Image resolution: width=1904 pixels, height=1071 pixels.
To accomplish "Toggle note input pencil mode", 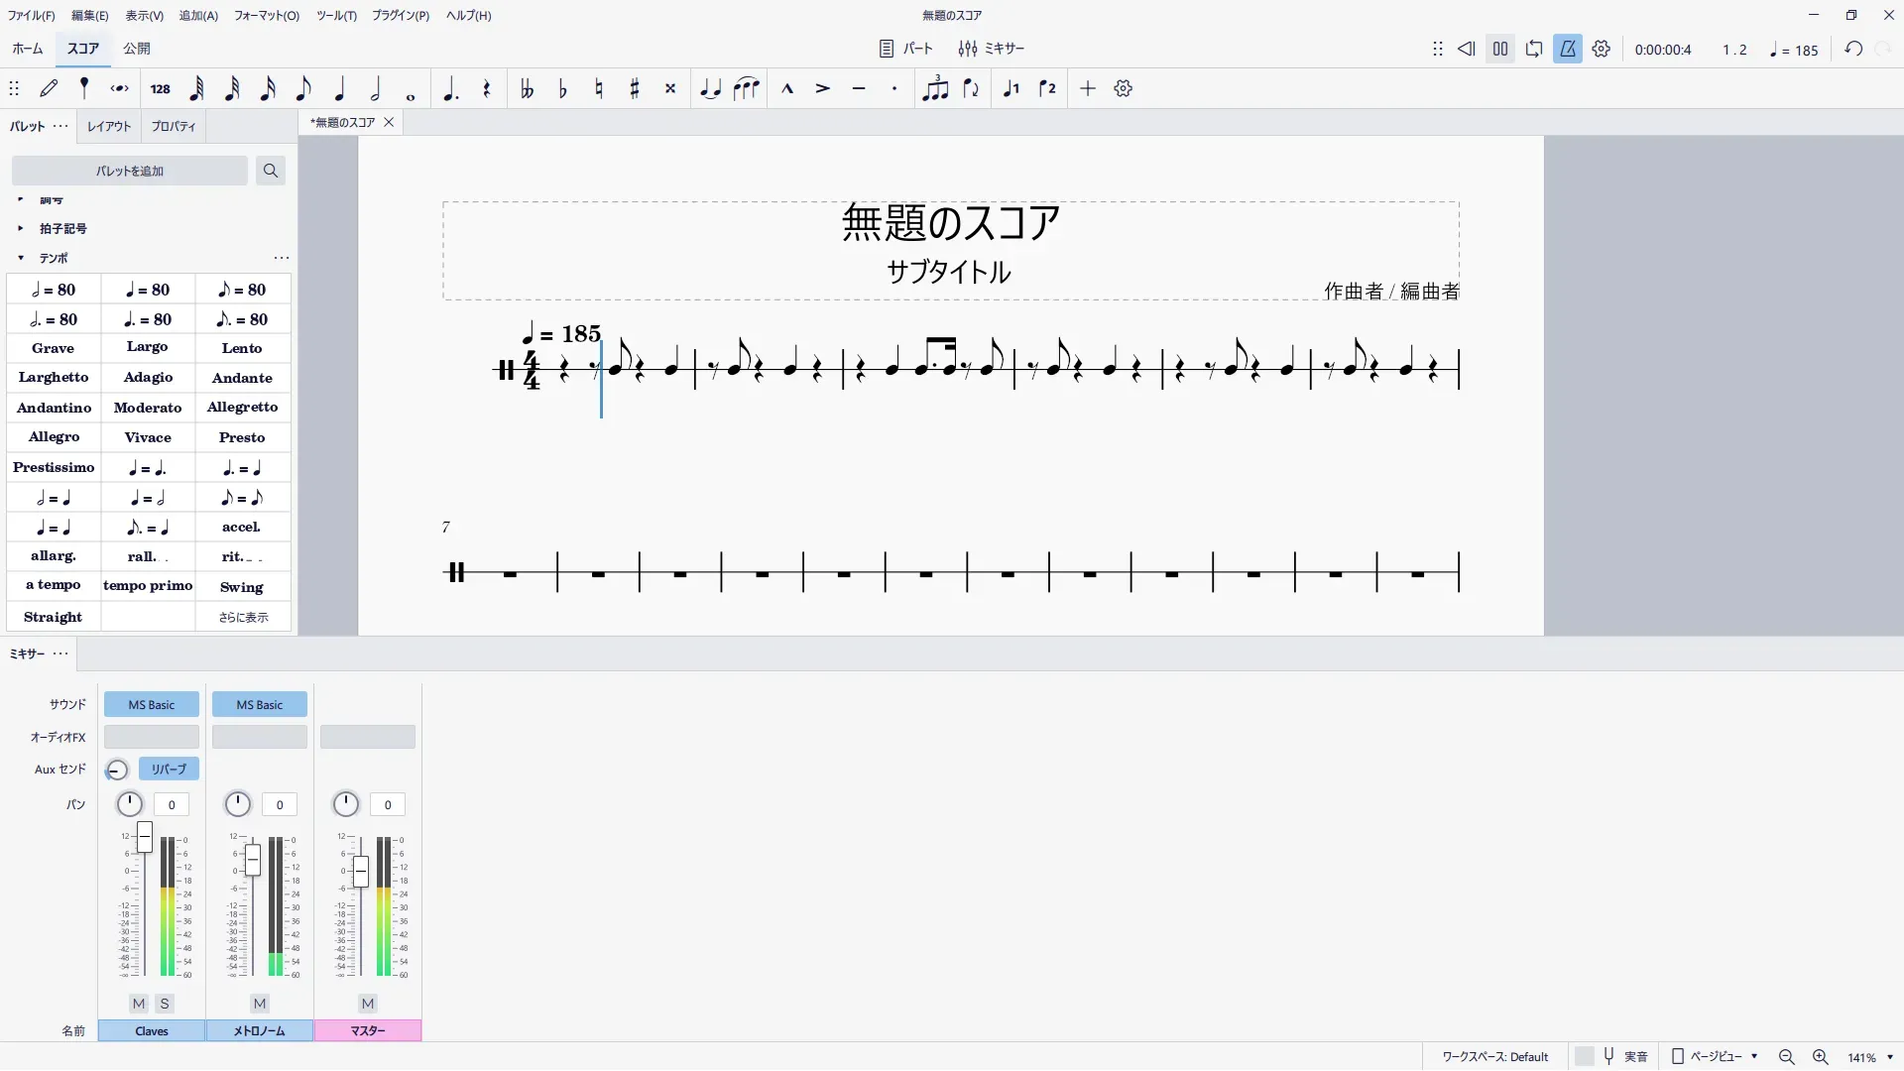I will tap(49, 89).
